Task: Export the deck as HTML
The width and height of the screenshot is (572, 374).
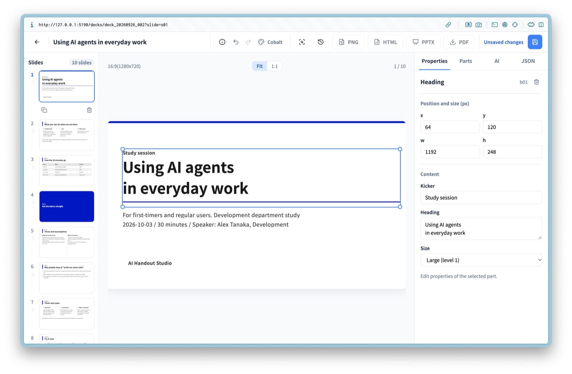Action: pos(385,42)
